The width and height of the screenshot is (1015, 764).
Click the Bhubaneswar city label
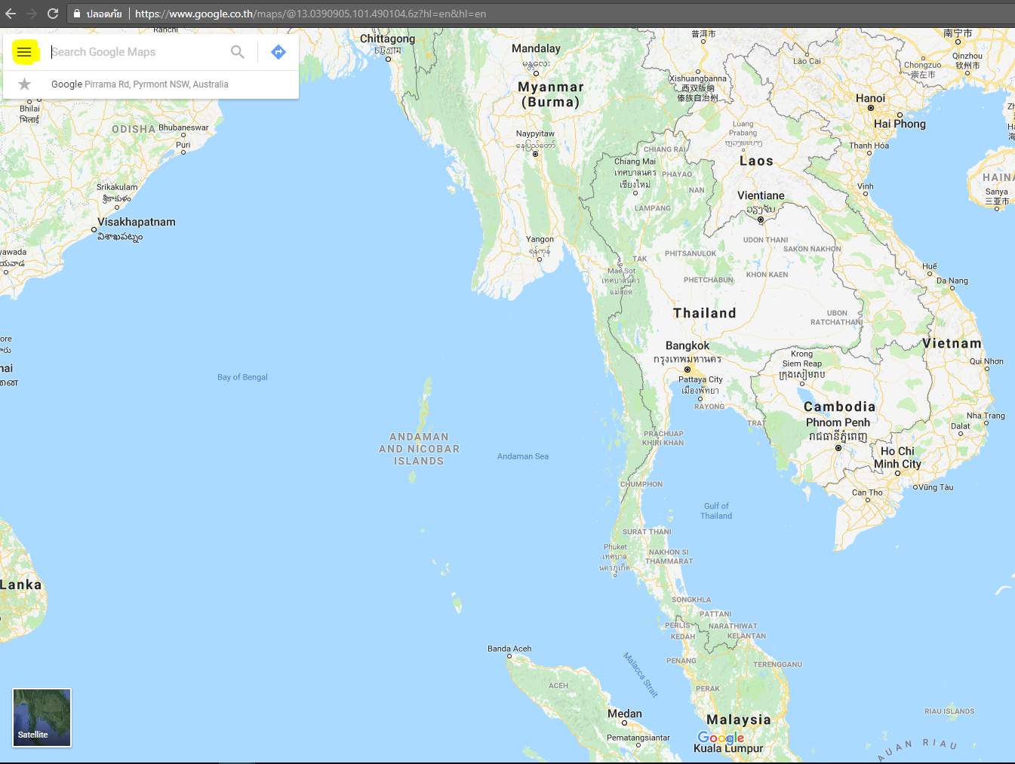[183, 127]
